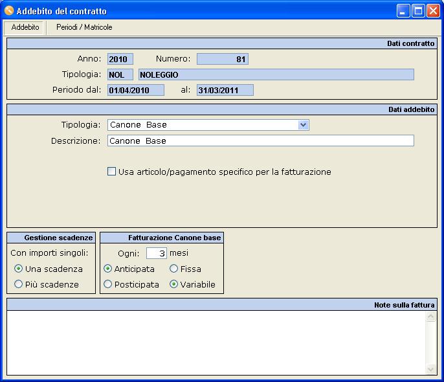This screenshot has width=444, height=382.
Task: Click the Anno field showing 2010
Action: pyautogui.click(x=120, y=59)
